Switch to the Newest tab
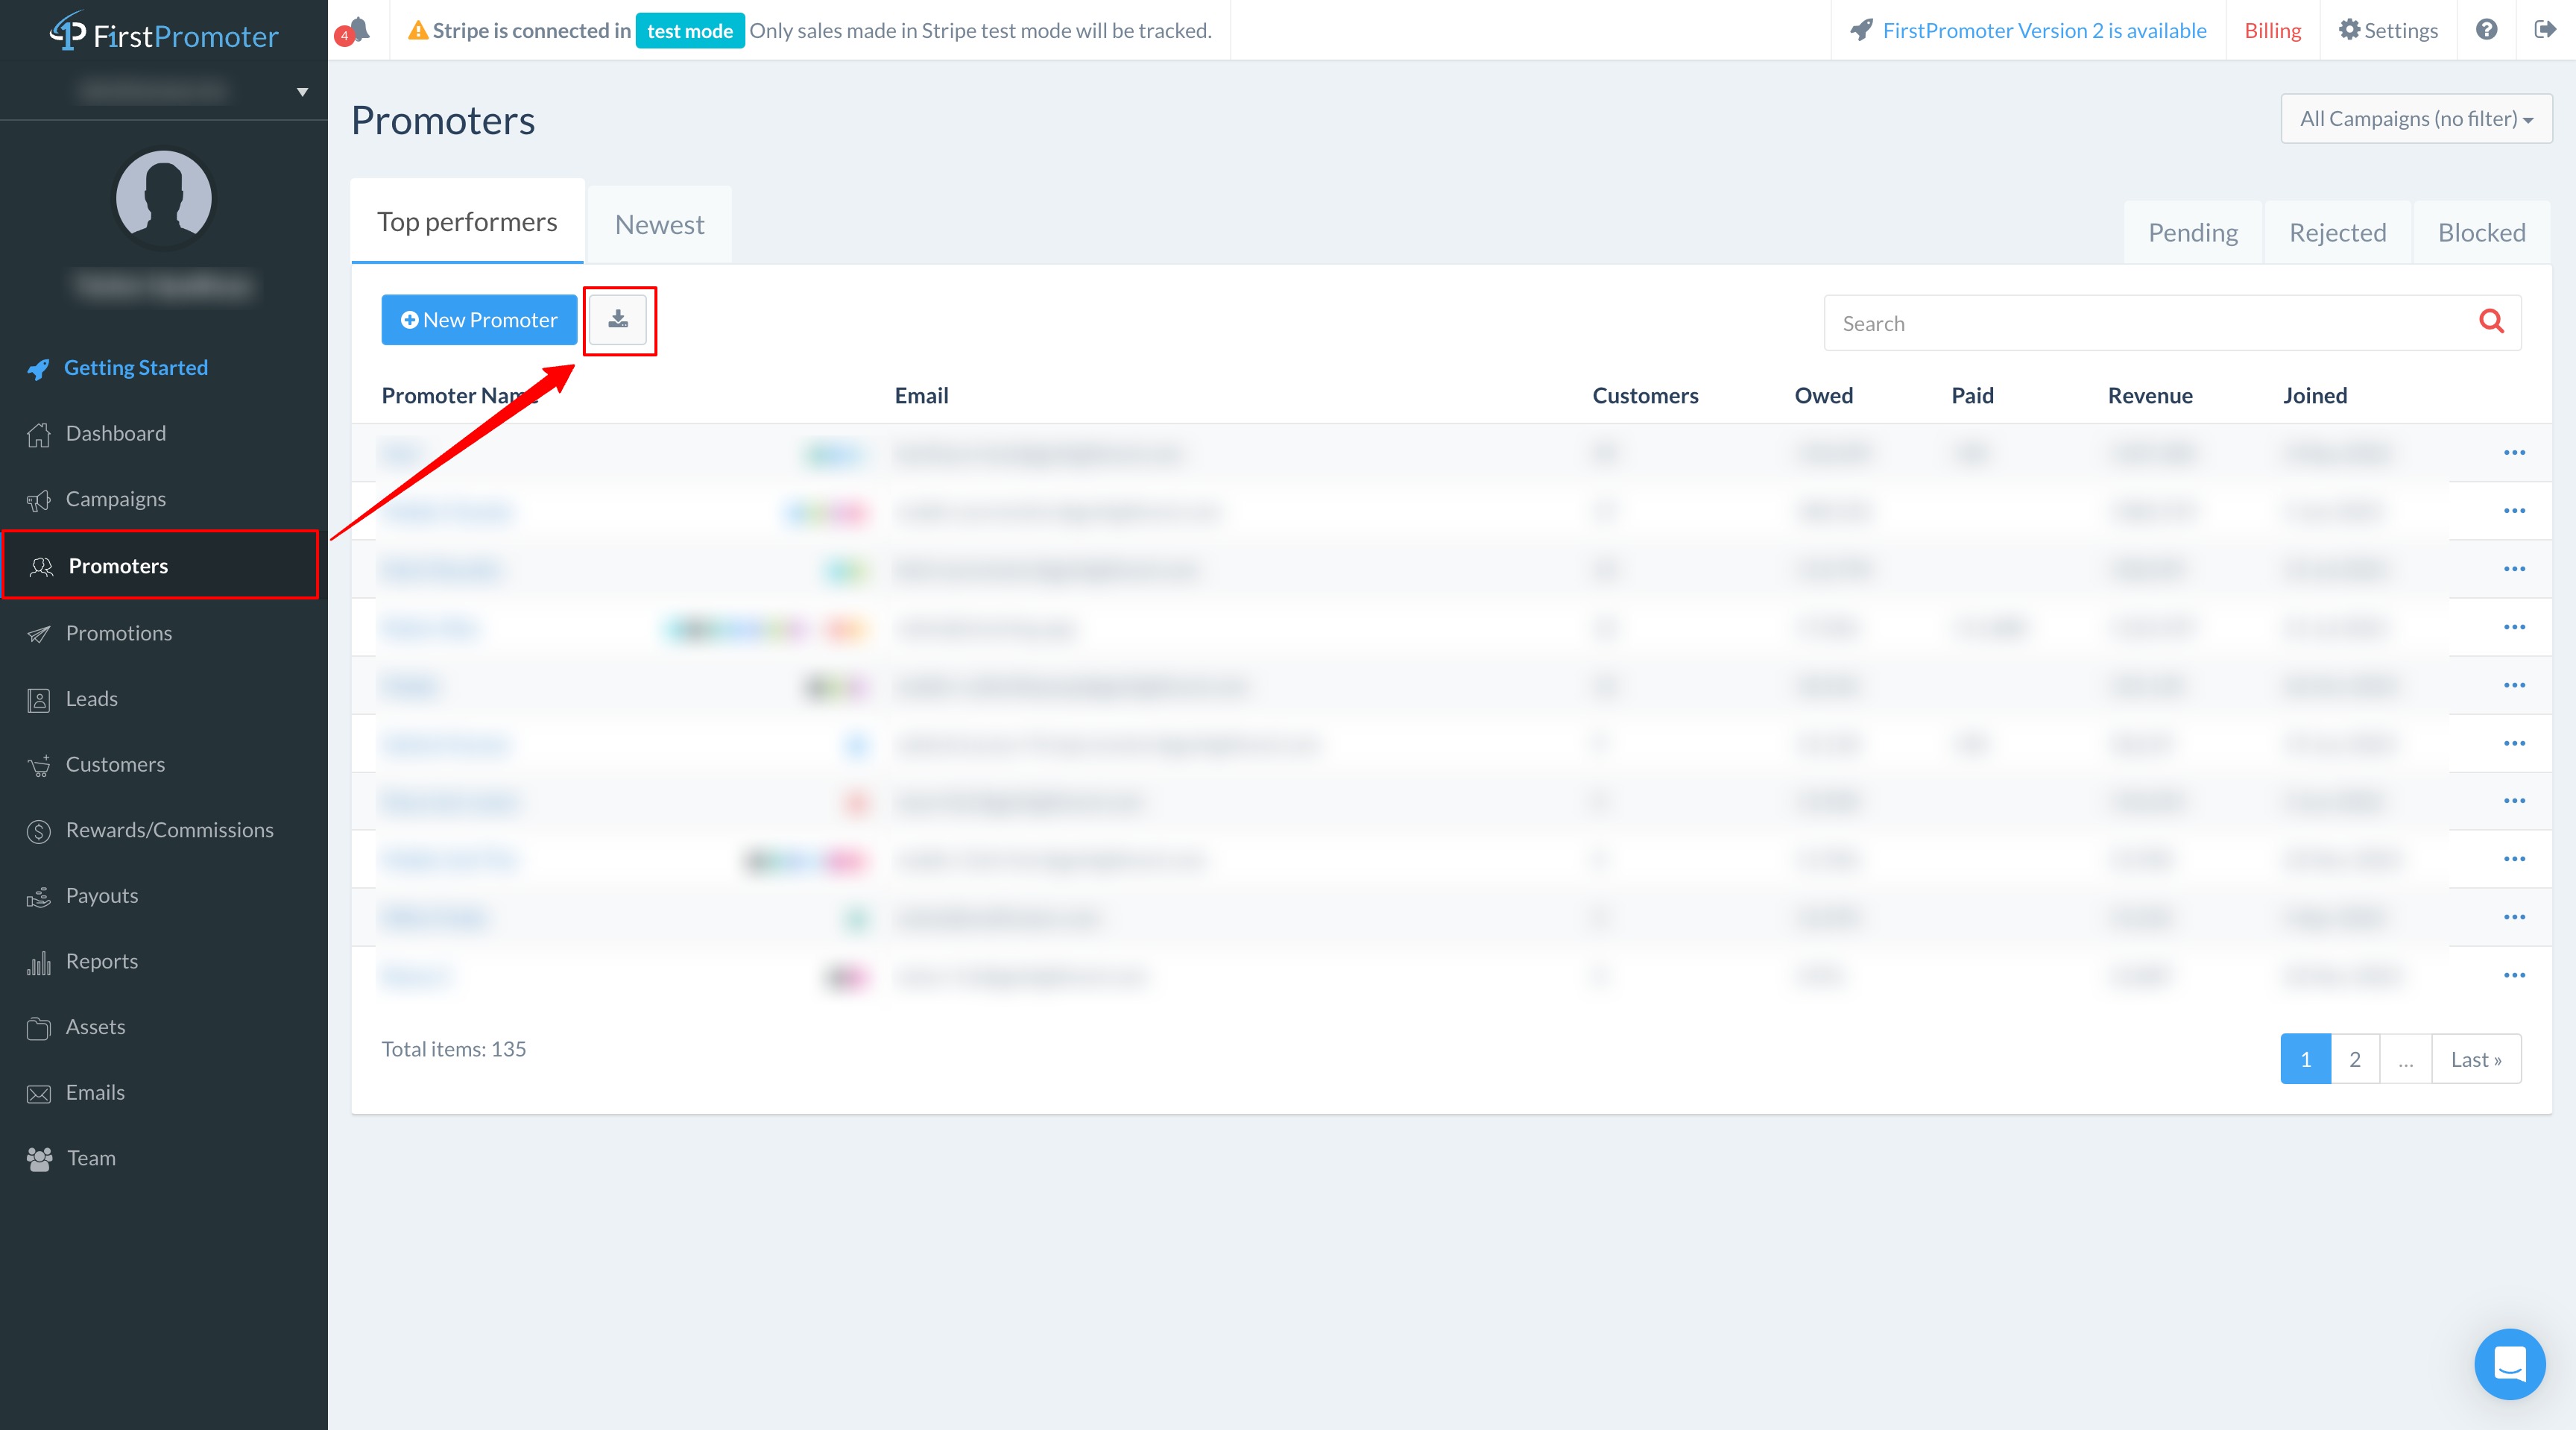The image size is (2576, 1430). point(659,225)
